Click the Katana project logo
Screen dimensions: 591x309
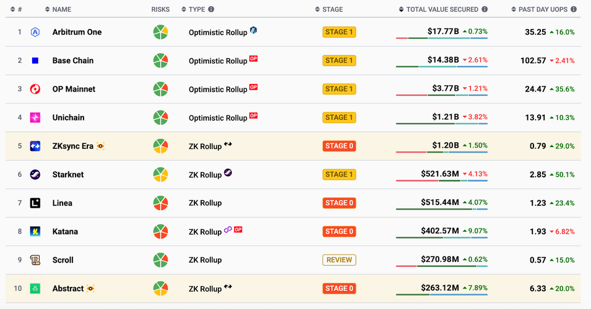tap(35, 231)
